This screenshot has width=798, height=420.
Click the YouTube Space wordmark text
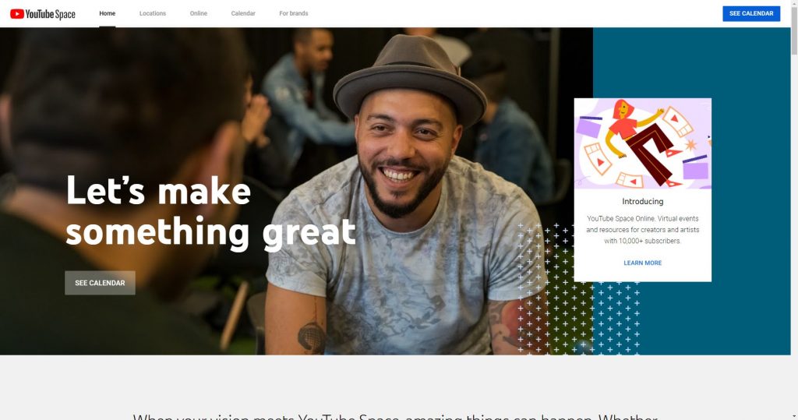coord(51,14)
